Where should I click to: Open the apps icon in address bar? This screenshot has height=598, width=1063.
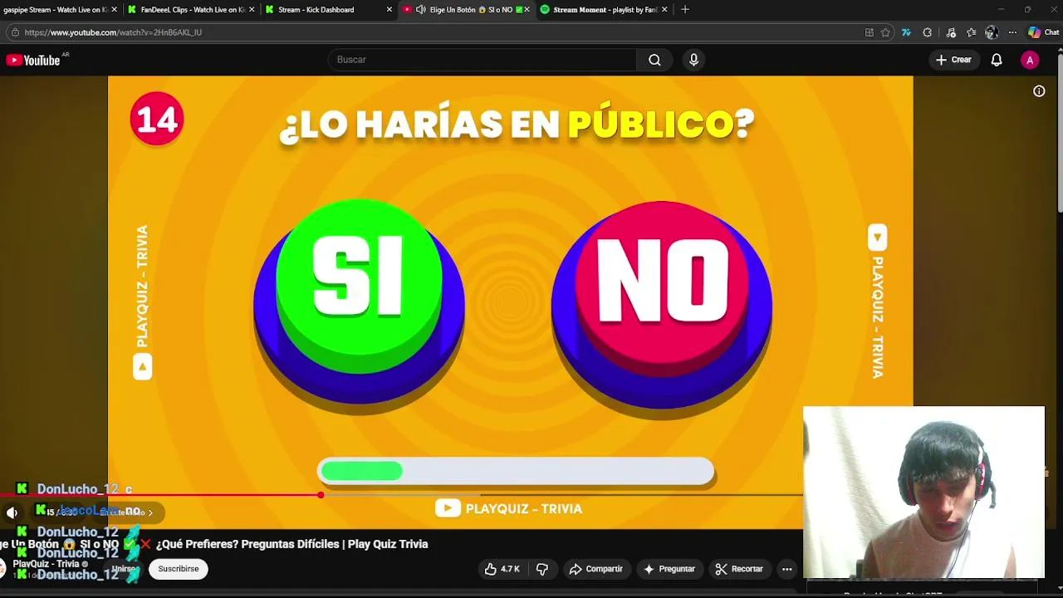(x=870, y=32)
